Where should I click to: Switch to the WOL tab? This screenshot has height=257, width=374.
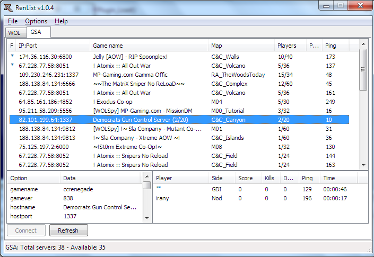coord(14,33)
